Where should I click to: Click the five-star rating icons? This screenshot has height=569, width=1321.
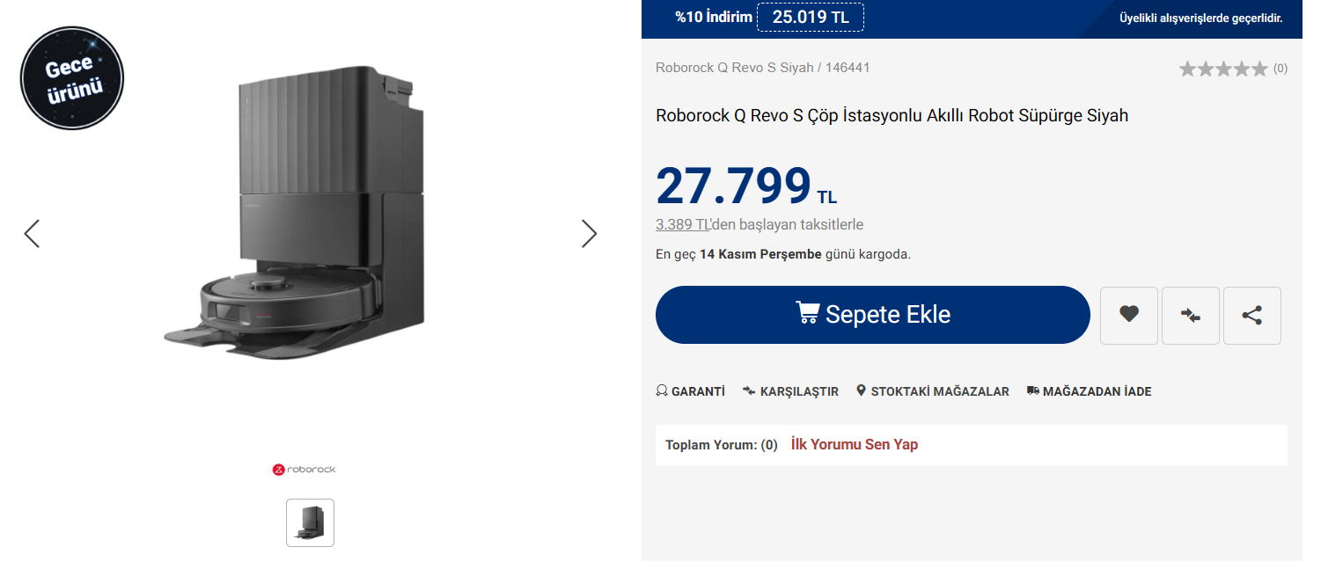pyautogui.click(x=1223, y=69)
